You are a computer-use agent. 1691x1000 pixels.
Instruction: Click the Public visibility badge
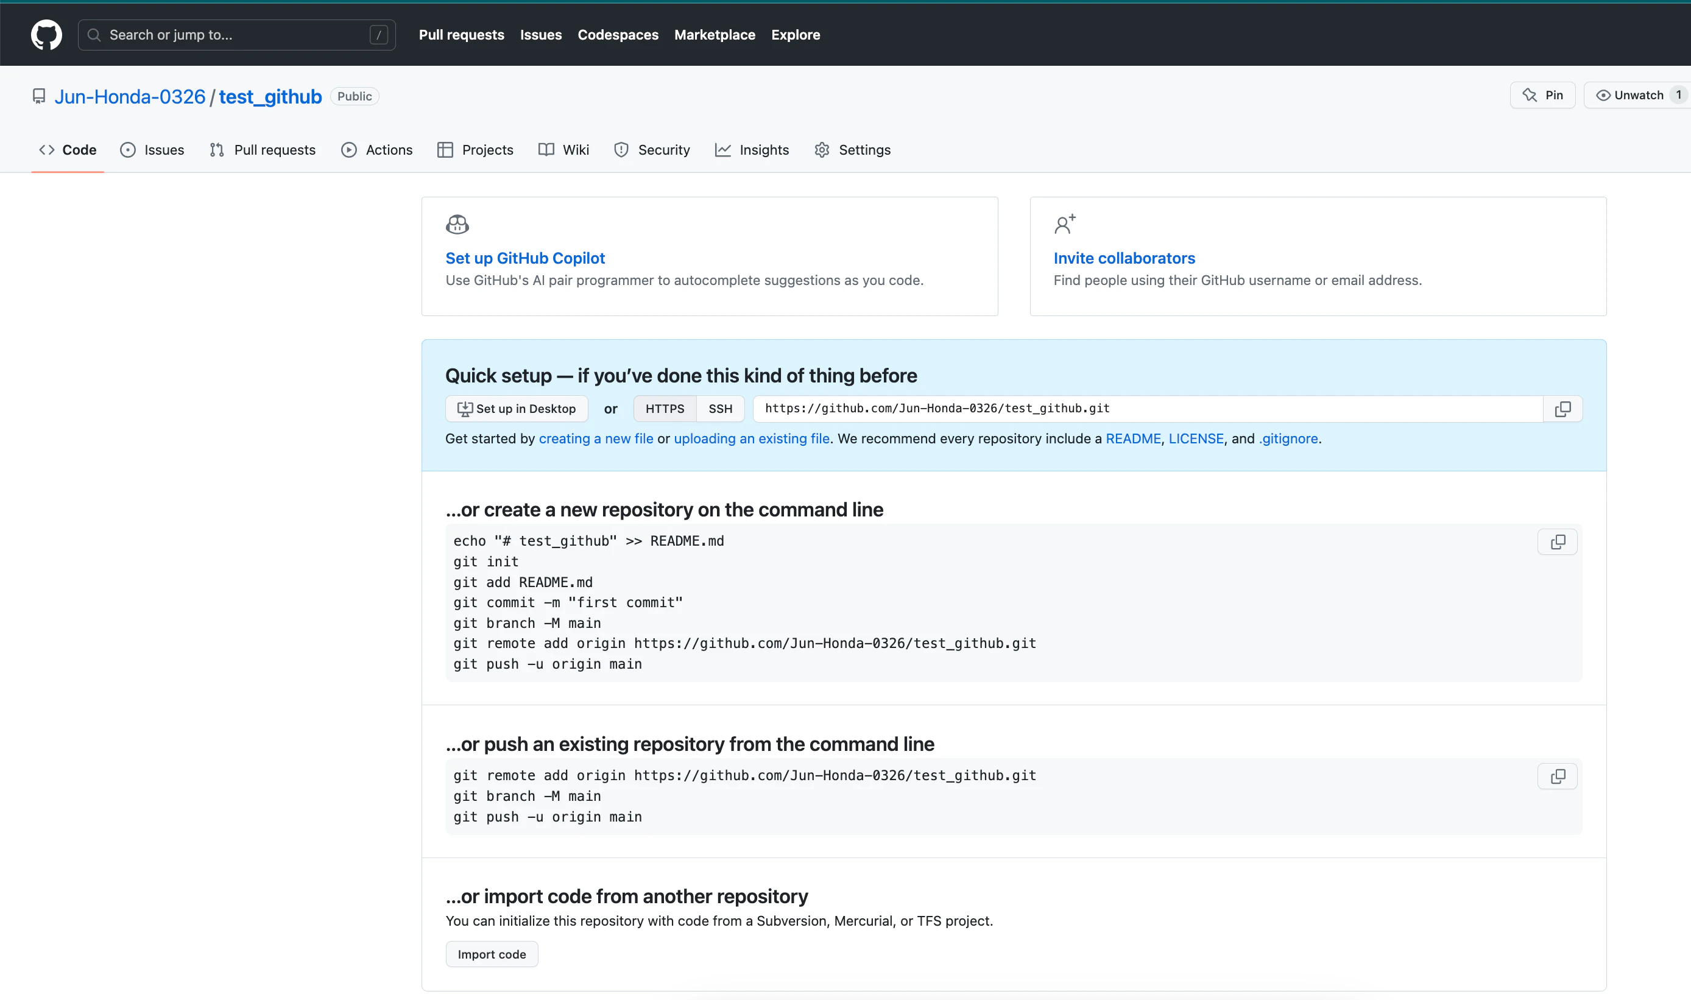coord(355,96)
